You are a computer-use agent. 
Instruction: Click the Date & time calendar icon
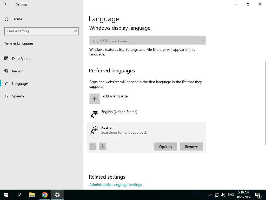point(6,59)
